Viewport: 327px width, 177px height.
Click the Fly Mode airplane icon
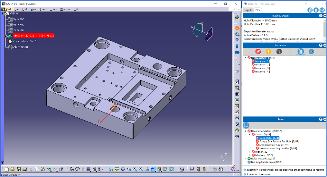tap(111, 169)
